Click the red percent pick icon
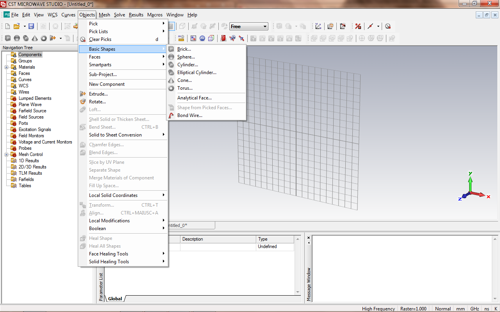 tap(358, 26)
